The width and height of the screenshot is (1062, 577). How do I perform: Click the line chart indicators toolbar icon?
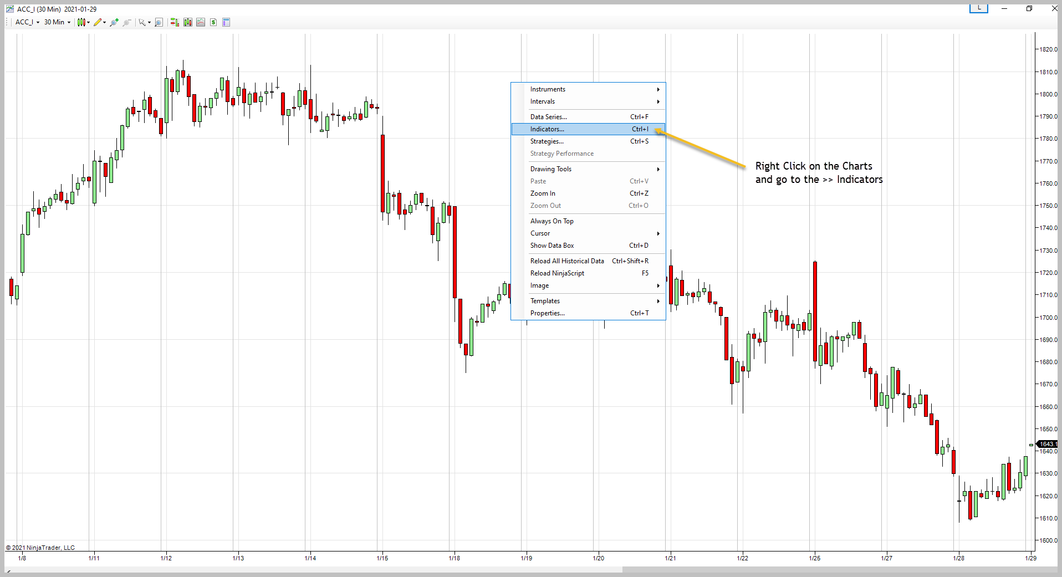coord(201,22)
